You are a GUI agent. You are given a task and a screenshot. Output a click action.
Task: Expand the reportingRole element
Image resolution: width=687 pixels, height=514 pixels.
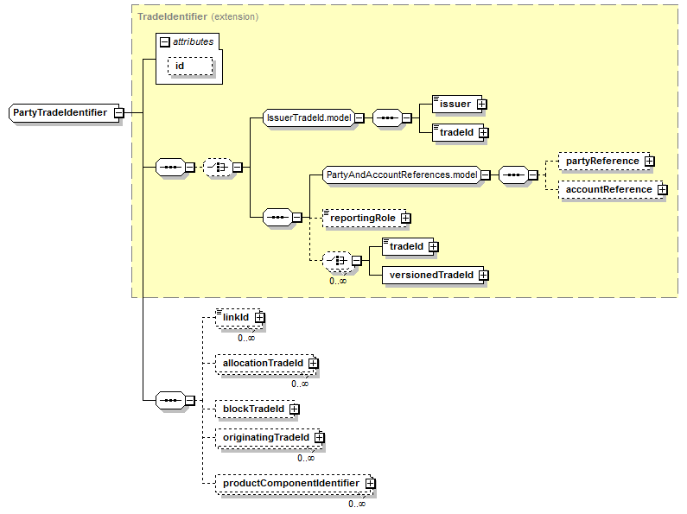[x=406, y=218]
